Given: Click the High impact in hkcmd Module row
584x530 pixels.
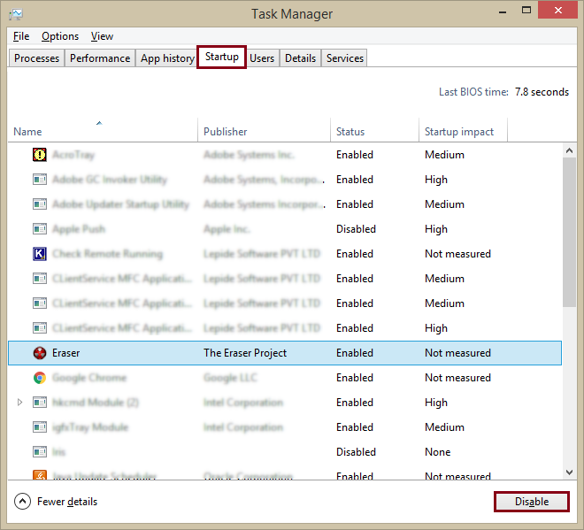Looking at the screenshot, I should pyautogui.click(x=436, y=403).
